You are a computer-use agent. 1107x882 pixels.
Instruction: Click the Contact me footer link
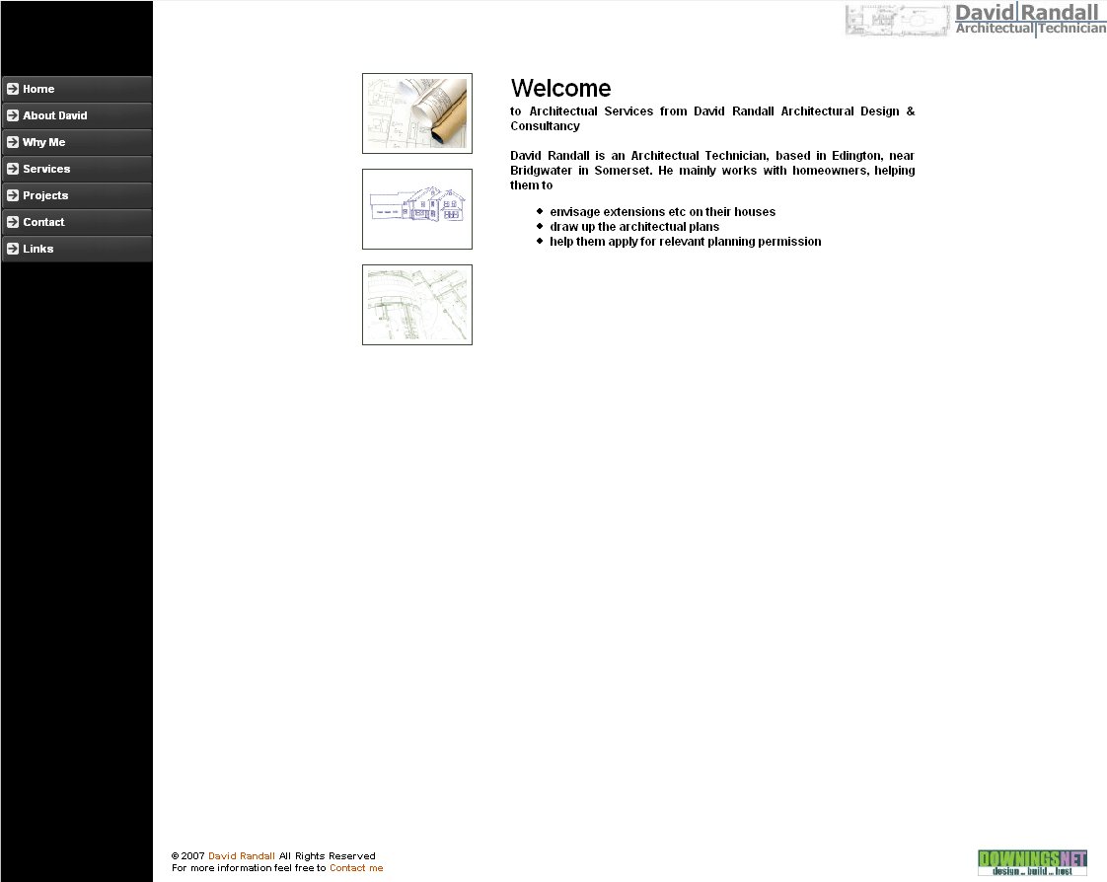click(x=356, y=868)
